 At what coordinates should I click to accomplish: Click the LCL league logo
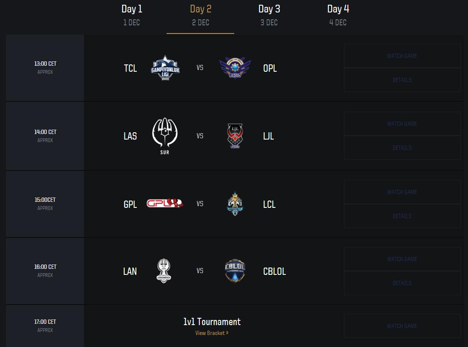pyautogui.click(x=235, y=204)
